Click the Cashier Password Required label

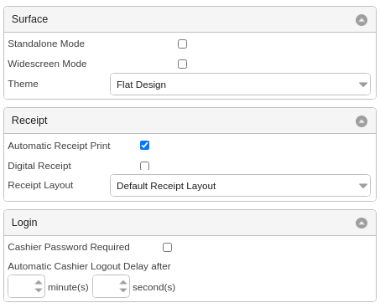coord(69,247)
